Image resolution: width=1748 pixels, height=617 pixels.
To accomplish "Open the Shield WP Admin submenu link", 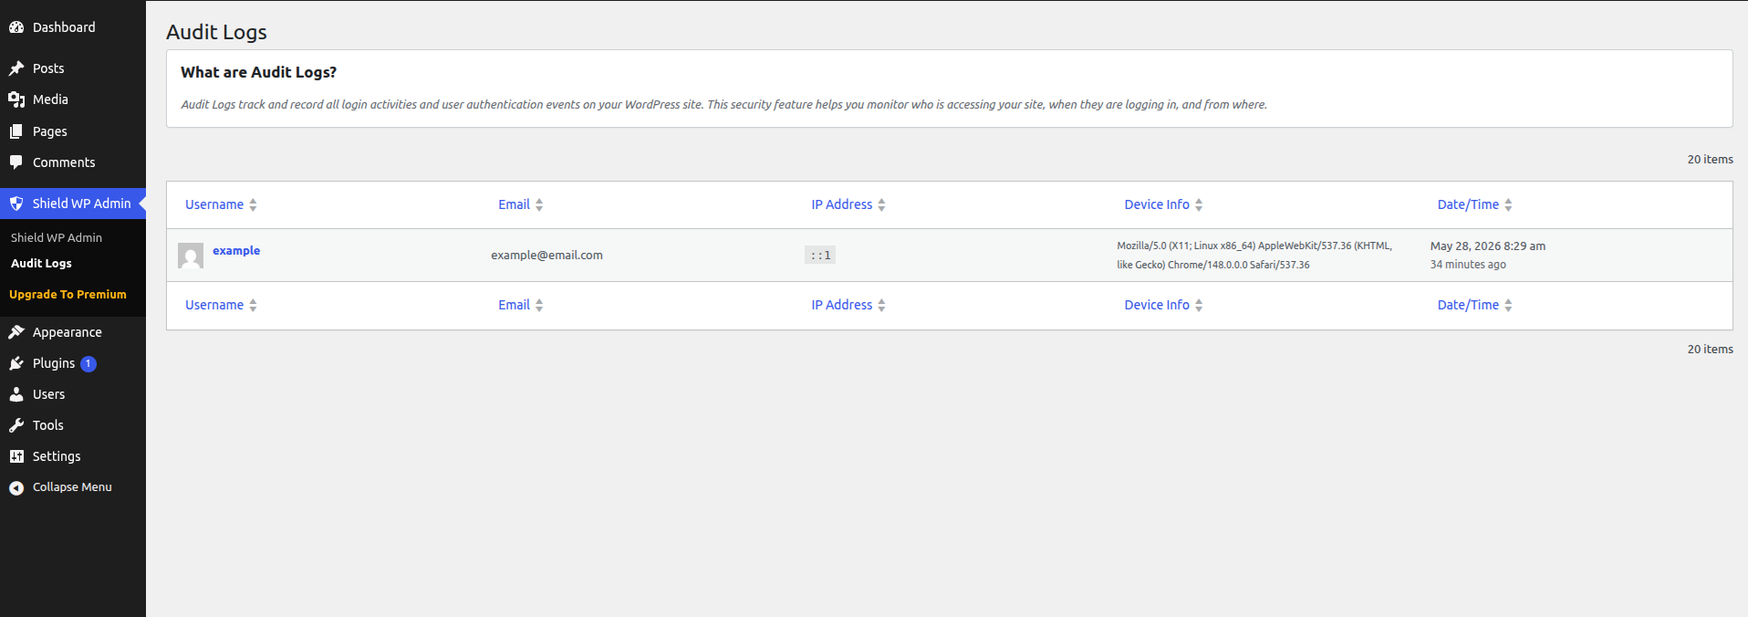I will click(x=57, y=237).
